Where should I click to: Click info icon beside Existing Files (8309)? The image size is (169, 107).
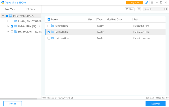point(40,21)
